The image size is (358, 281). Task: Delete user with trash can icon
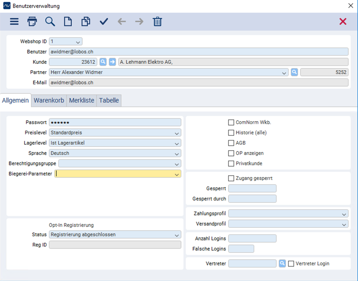[x=158, y=21]
